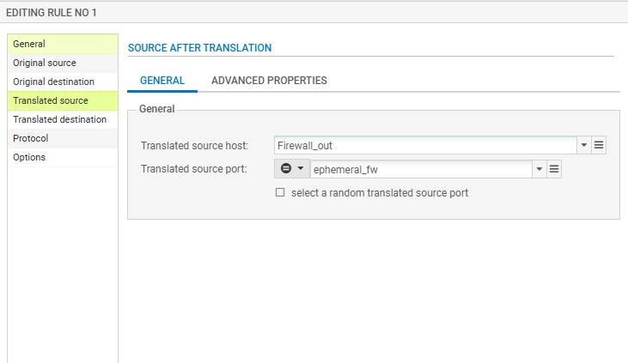Switch to the ADVANCED PROPERTIES tab

pos(269,81)
